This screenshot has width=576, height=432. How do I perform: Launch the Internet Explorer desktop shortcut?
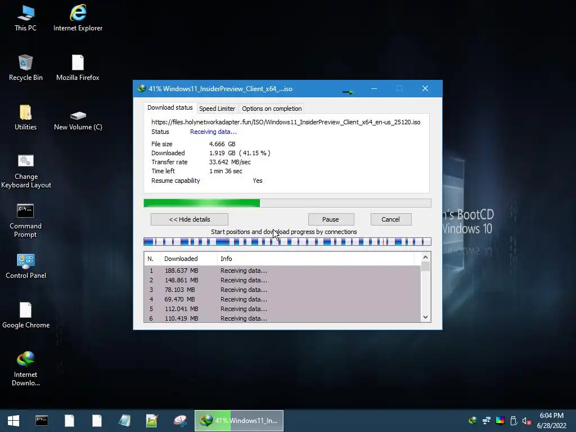tap(78, 18)
